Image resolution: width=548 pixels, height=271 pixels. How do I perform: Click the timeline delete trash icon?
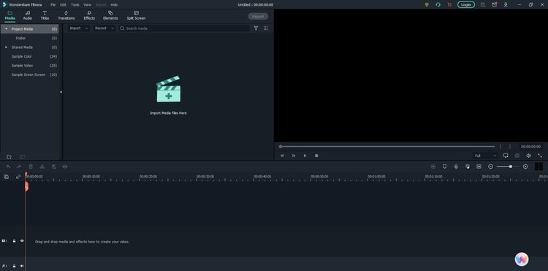click(31, 167)
